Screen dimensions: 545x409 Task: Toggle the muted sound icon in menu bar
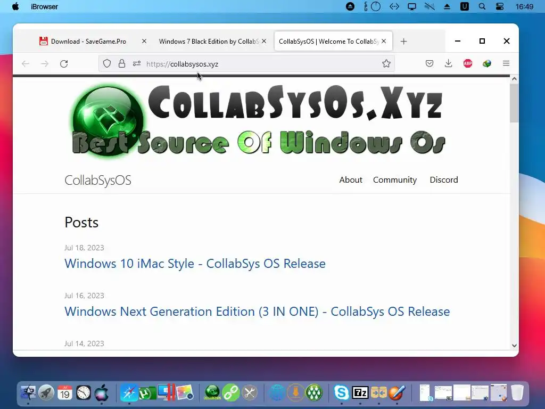tap(430, 6)
